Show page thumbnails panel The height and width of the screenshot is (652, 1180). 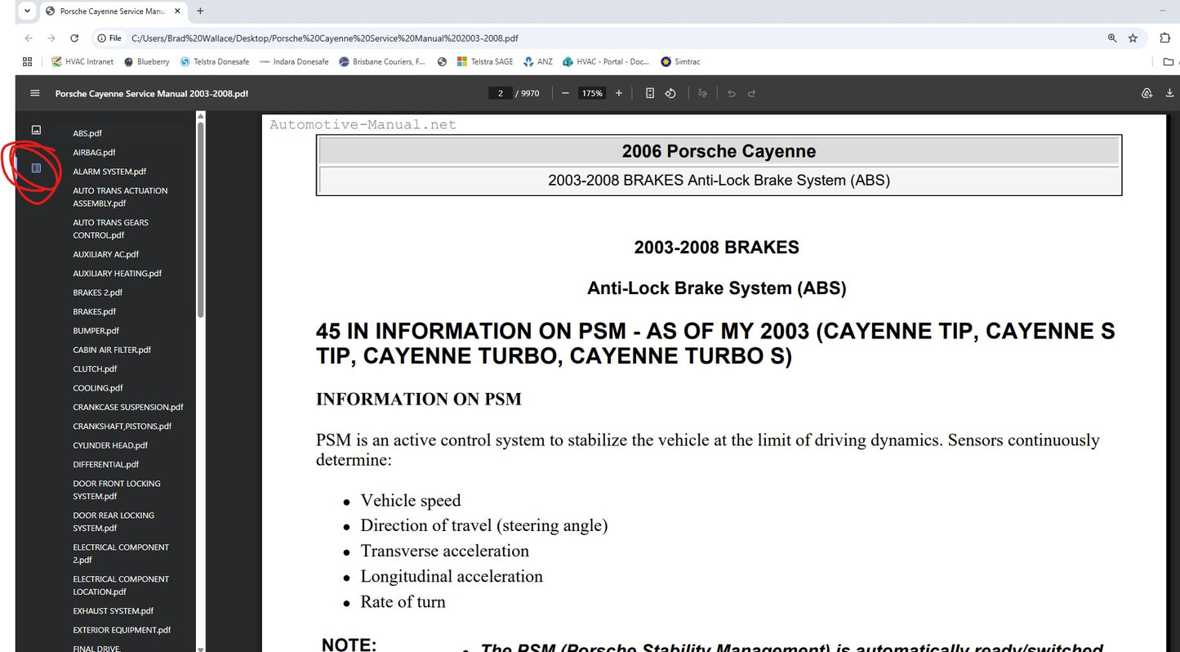[x=36, y=130]
